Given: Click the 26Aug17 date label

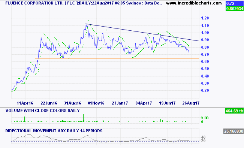Looking at the screenshot, I should pyautogui.click(x=191, y=103).
